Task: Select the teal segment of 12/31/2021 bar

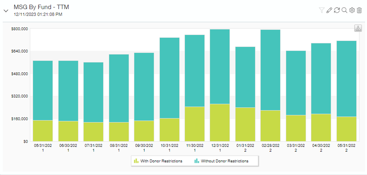Action: click(220, 66)
